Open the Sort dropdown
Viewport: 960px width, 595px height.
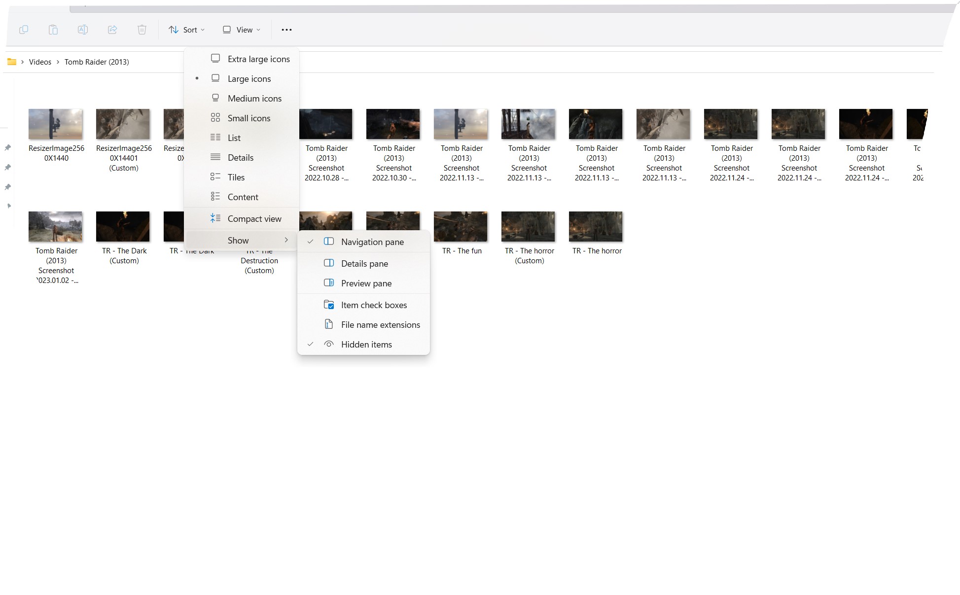click(186, 30)
